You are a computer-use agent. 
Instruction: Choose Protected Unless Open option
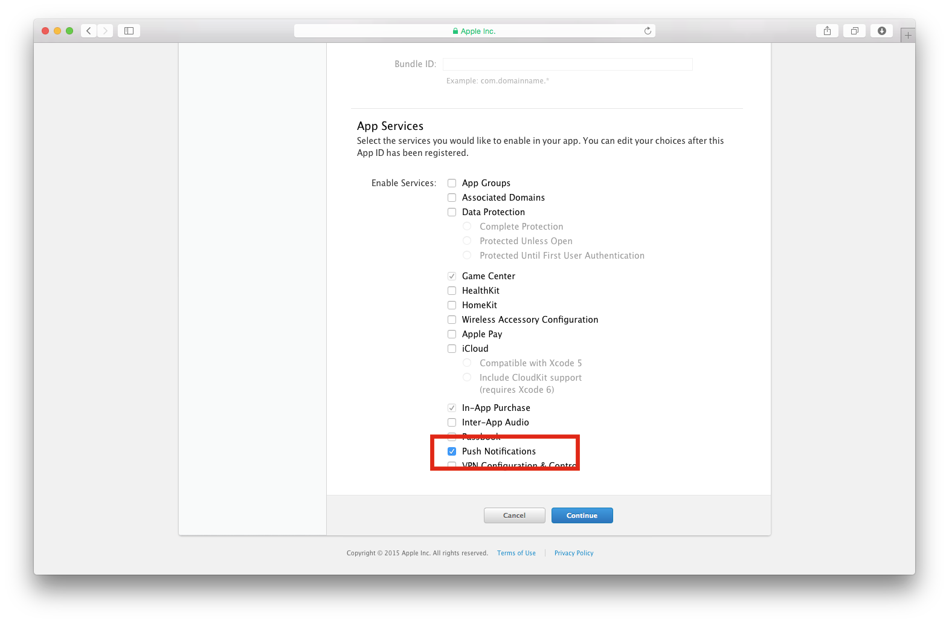(467, 240)
